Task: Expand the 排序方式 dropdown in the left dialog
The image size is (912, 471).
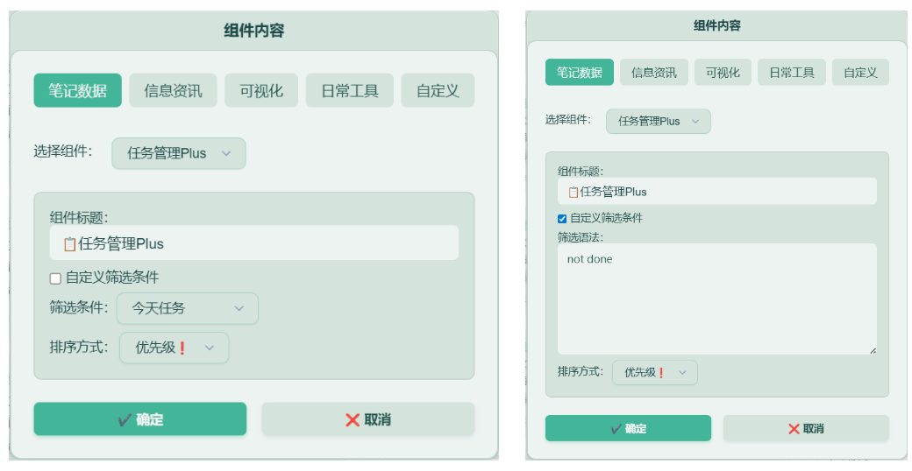Action: [x=174, y=348]
